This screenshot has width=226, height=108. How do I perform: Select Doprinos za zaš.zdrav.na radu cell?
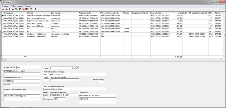[39, 21]
